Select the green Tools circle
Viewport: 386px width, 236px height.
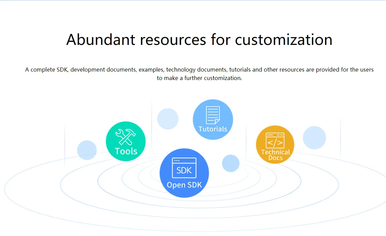tap(126, 141)
